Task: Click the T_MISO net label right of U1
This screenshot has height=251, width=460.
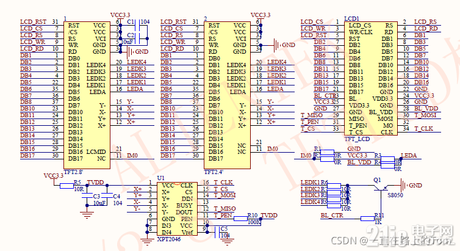Action: click(x=225, y=209)
